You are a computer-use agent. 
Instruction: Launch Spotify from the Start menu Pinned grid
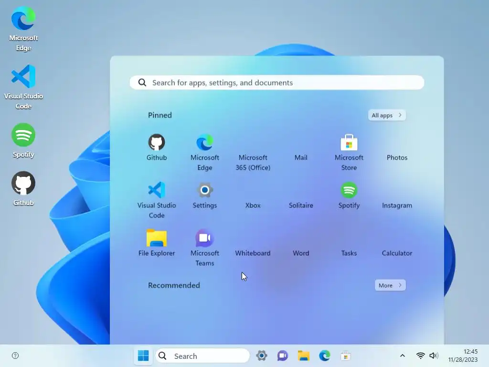pyautogui.click(x=349, y=195)
